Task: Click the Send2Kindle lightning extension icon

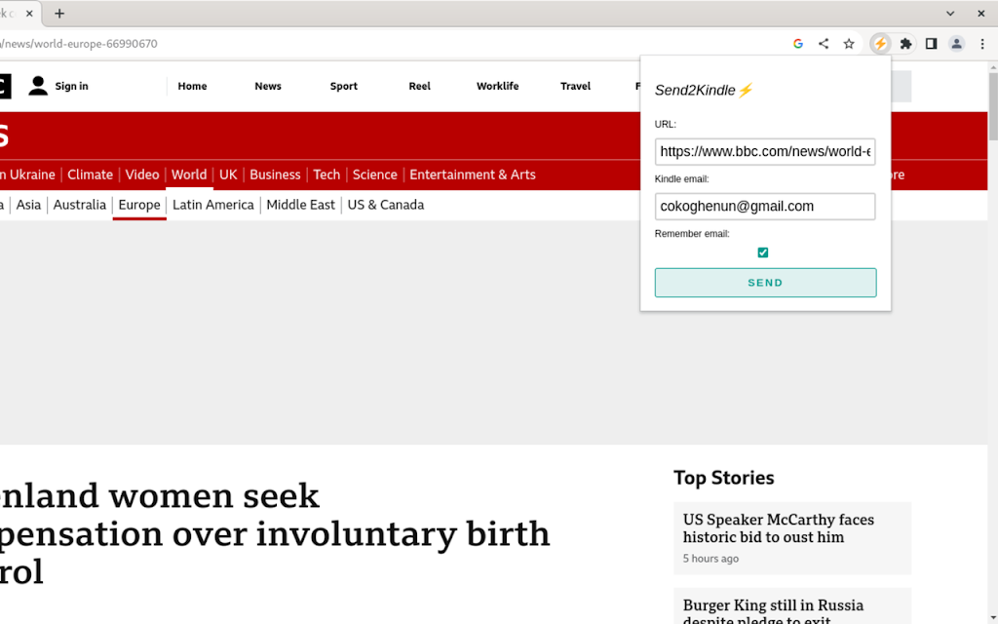Action: [x=880, y=44]
